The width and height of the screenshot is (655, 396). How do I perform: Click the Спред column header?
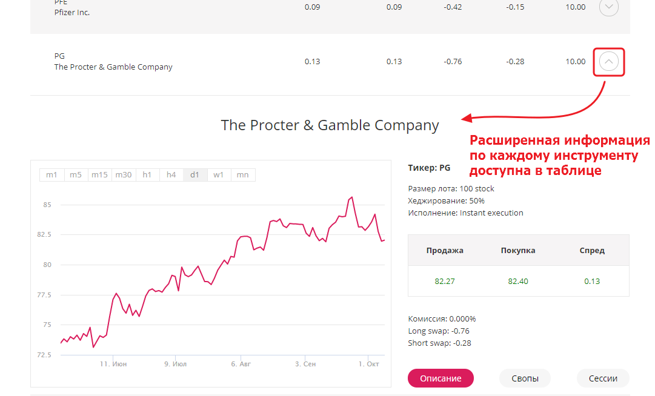pos(592,250)
